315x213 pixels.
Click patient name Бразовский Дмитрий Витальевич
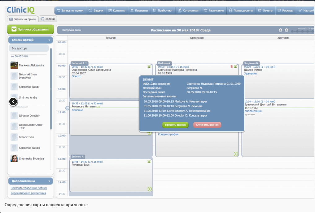point(265,104)
